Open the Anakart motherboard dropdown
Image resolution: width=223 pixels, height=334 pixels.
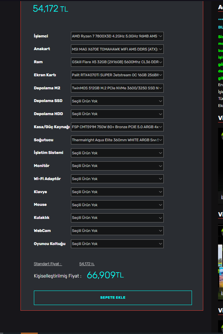coord(117,49)
